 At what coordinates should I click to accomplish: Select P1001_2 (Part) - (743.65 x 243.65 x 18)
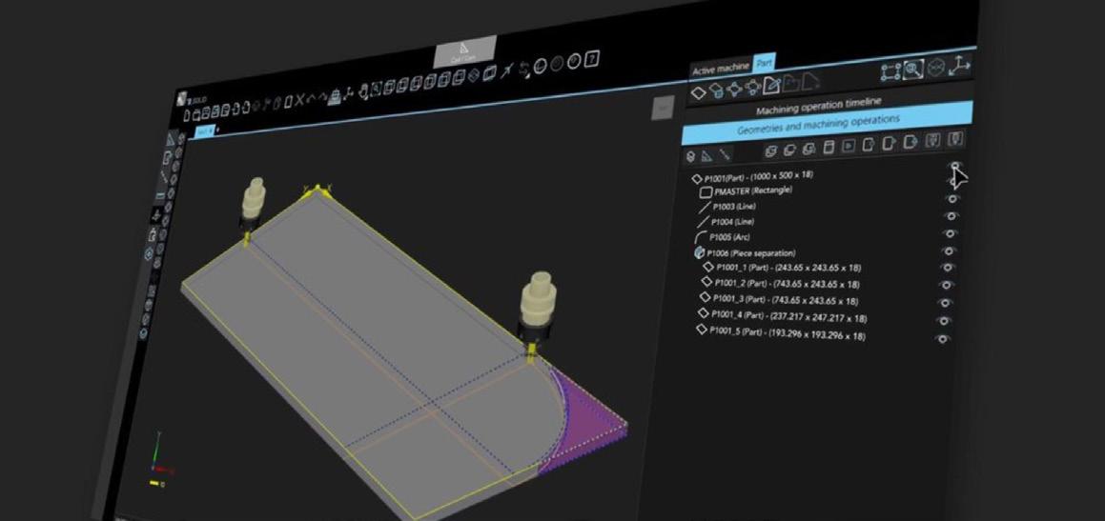(780, 284)
